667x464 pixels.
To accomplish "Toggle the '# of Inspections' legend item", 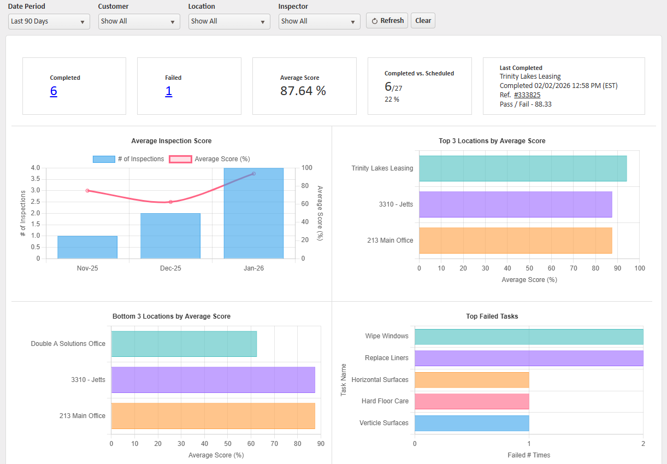I will [128, 159].
